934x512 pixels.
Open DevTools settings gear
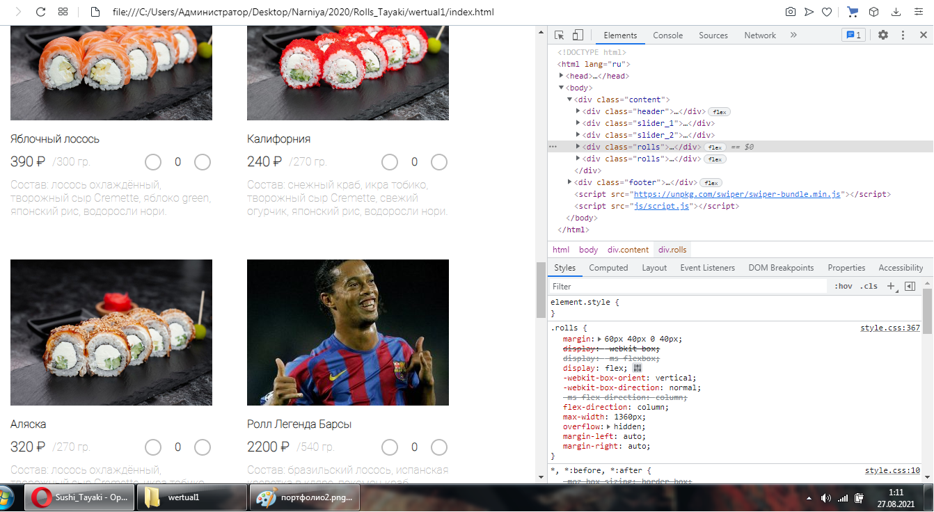[x=882, y=35]
